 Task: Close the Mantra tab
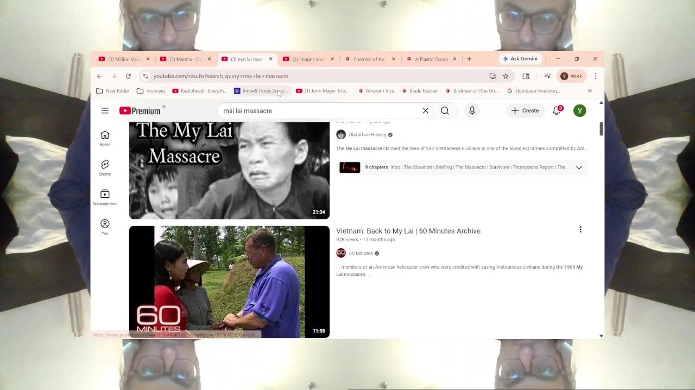point(209,59)
